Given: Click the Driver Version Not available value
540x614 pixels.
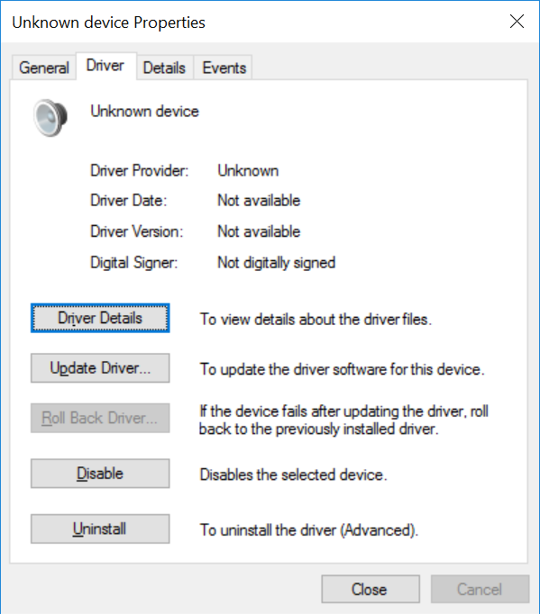Looking at the screenshot, I should pos(259,231).
